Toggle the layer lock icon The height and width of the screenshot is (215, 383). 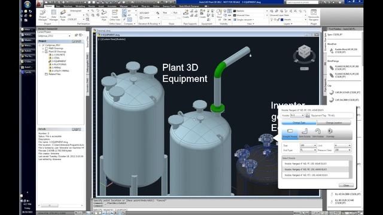278,20
